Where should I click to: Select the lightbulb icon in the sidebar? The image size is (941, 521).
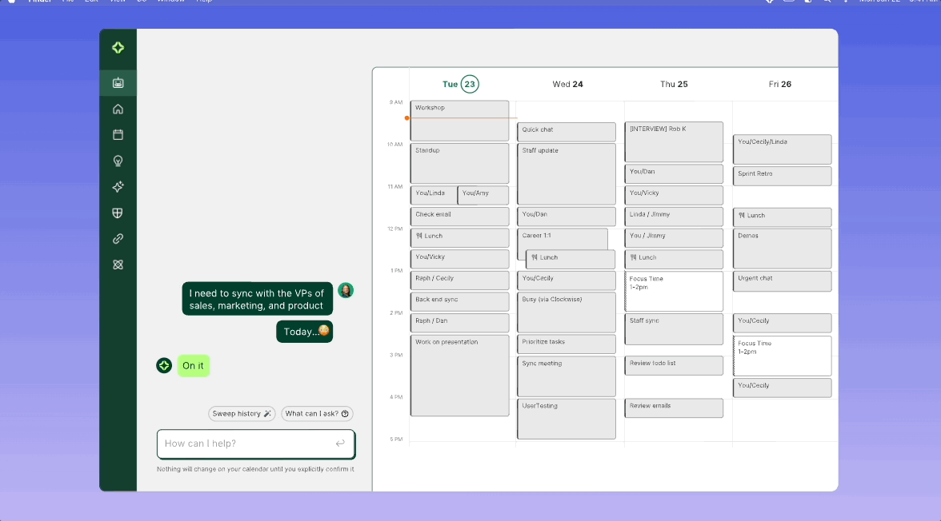coord(118,161)
